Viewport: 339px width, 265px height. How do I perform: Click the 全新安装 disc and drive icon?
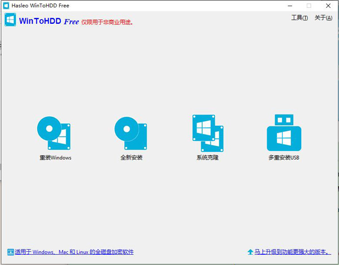[x=131, y=133]
